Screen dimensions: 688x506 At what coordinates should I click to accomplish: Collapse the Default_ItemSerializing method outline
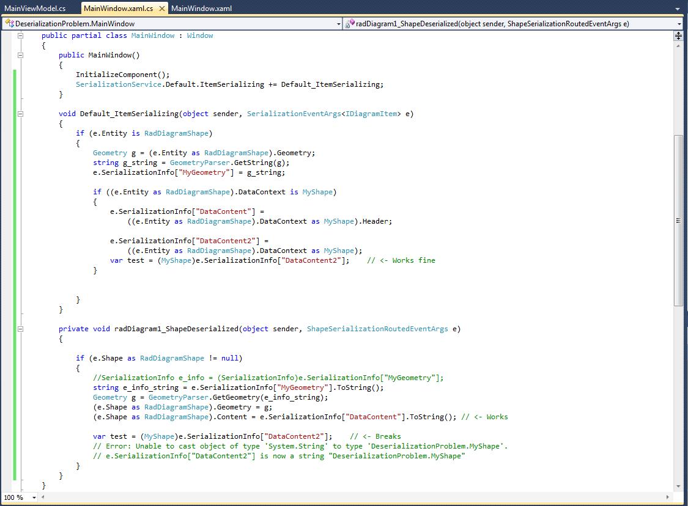(x=20, y=114)
